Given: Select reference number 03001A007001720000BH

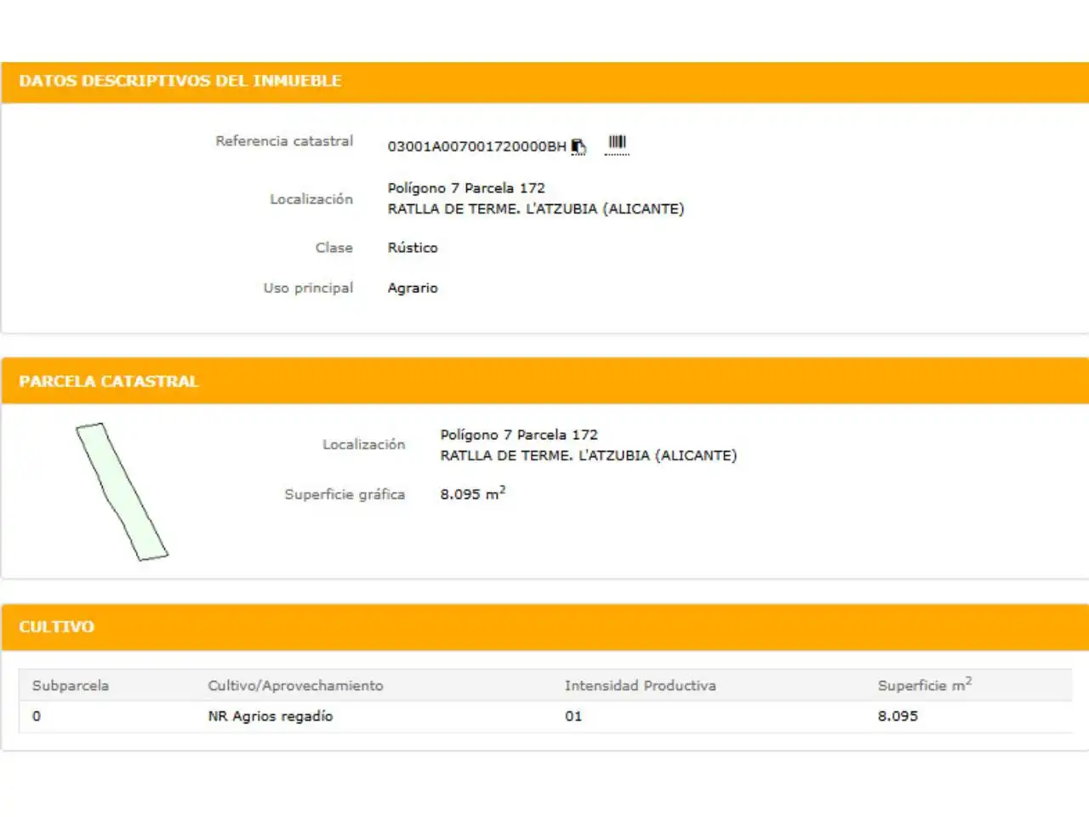Looking at the screenshot, I should [476, 146].
